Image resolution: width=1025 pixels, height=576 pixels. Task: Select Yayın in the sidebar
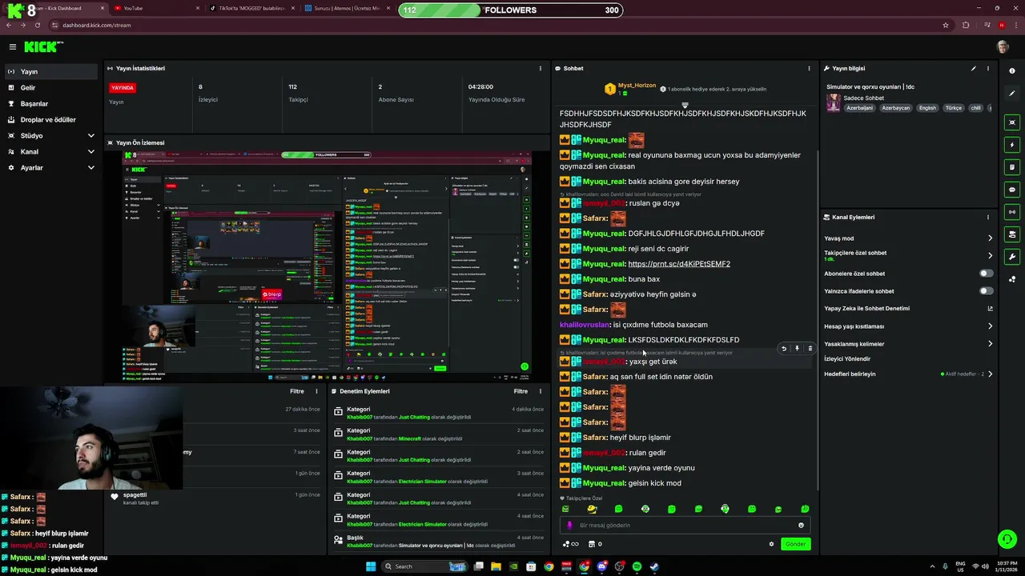click(x=50, y=71)
